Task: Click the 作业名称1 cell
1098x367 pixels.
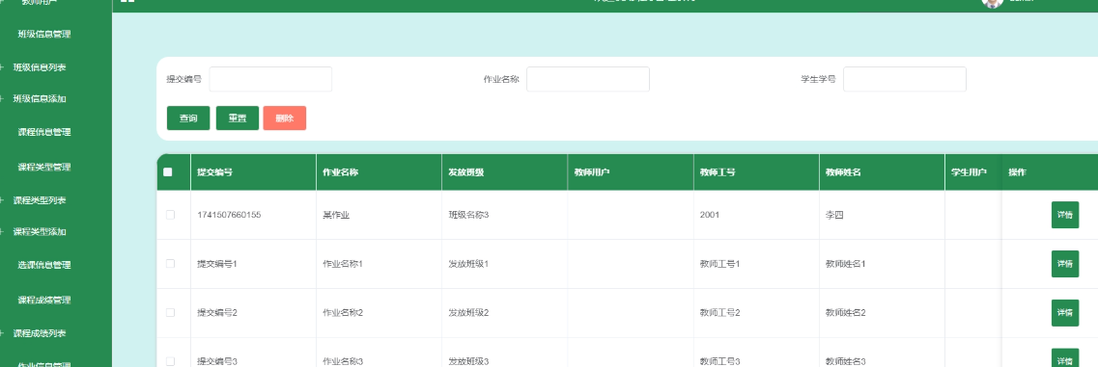Action: [343, 264]
